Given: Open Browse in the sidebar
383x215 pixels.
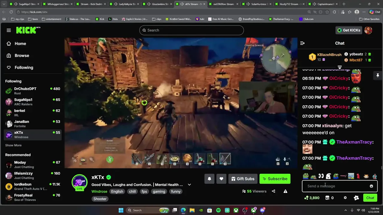Looking at the screenshot, I should coord(18,56).
